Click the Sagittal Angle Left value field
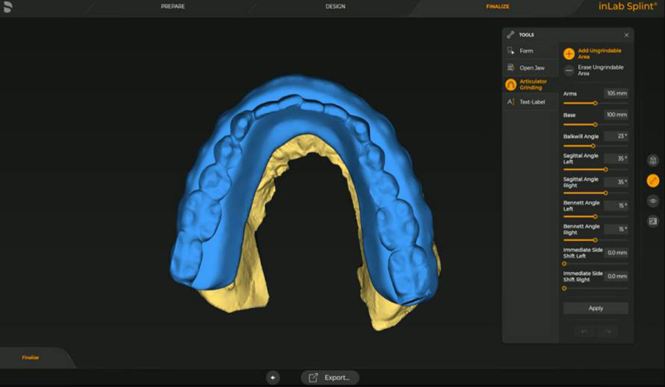The height and width of the screenshot is (387, 665). (x=616, y=158)
